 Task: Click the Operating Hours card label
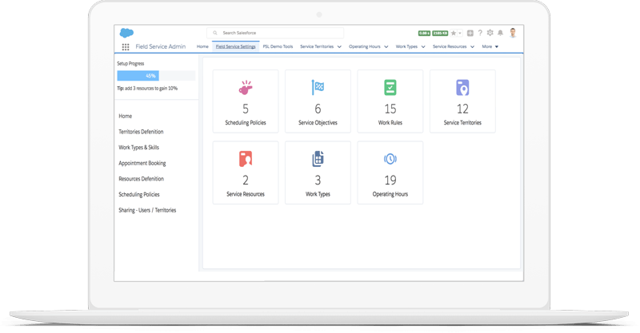pos(390,194)
